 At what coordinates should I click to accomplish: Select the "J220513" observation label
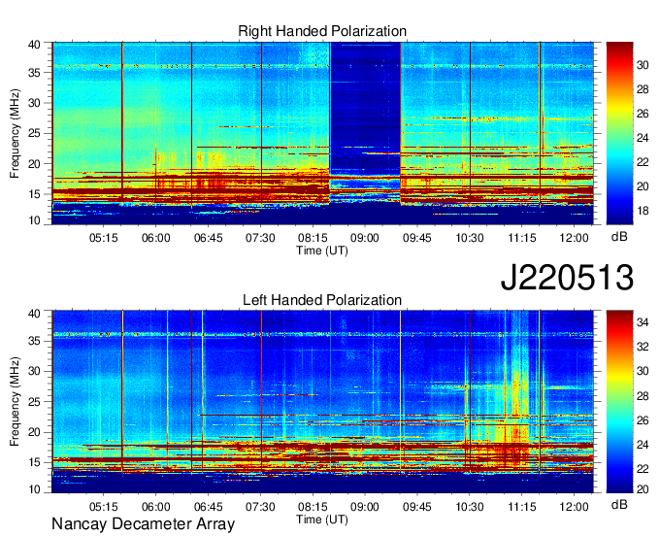tap(567, 277)
